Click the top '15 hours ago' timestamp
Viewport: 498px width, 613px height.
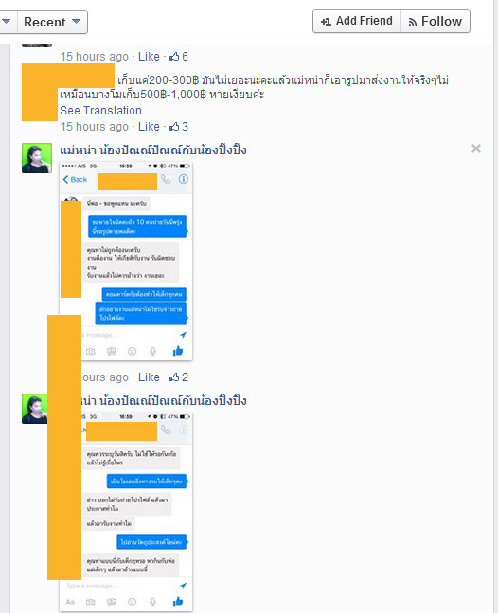click(x=95, y=57)
